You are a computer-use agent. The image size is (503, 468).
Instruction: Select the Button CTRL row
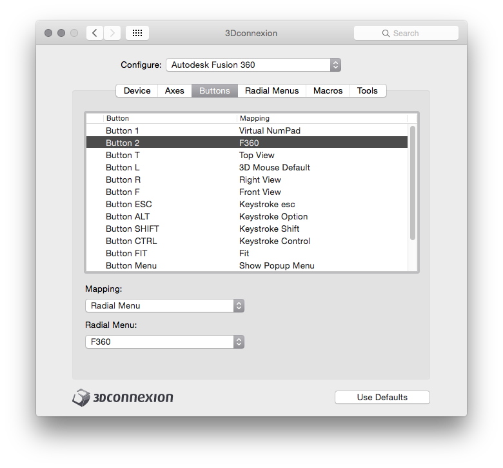click(247, 241)
